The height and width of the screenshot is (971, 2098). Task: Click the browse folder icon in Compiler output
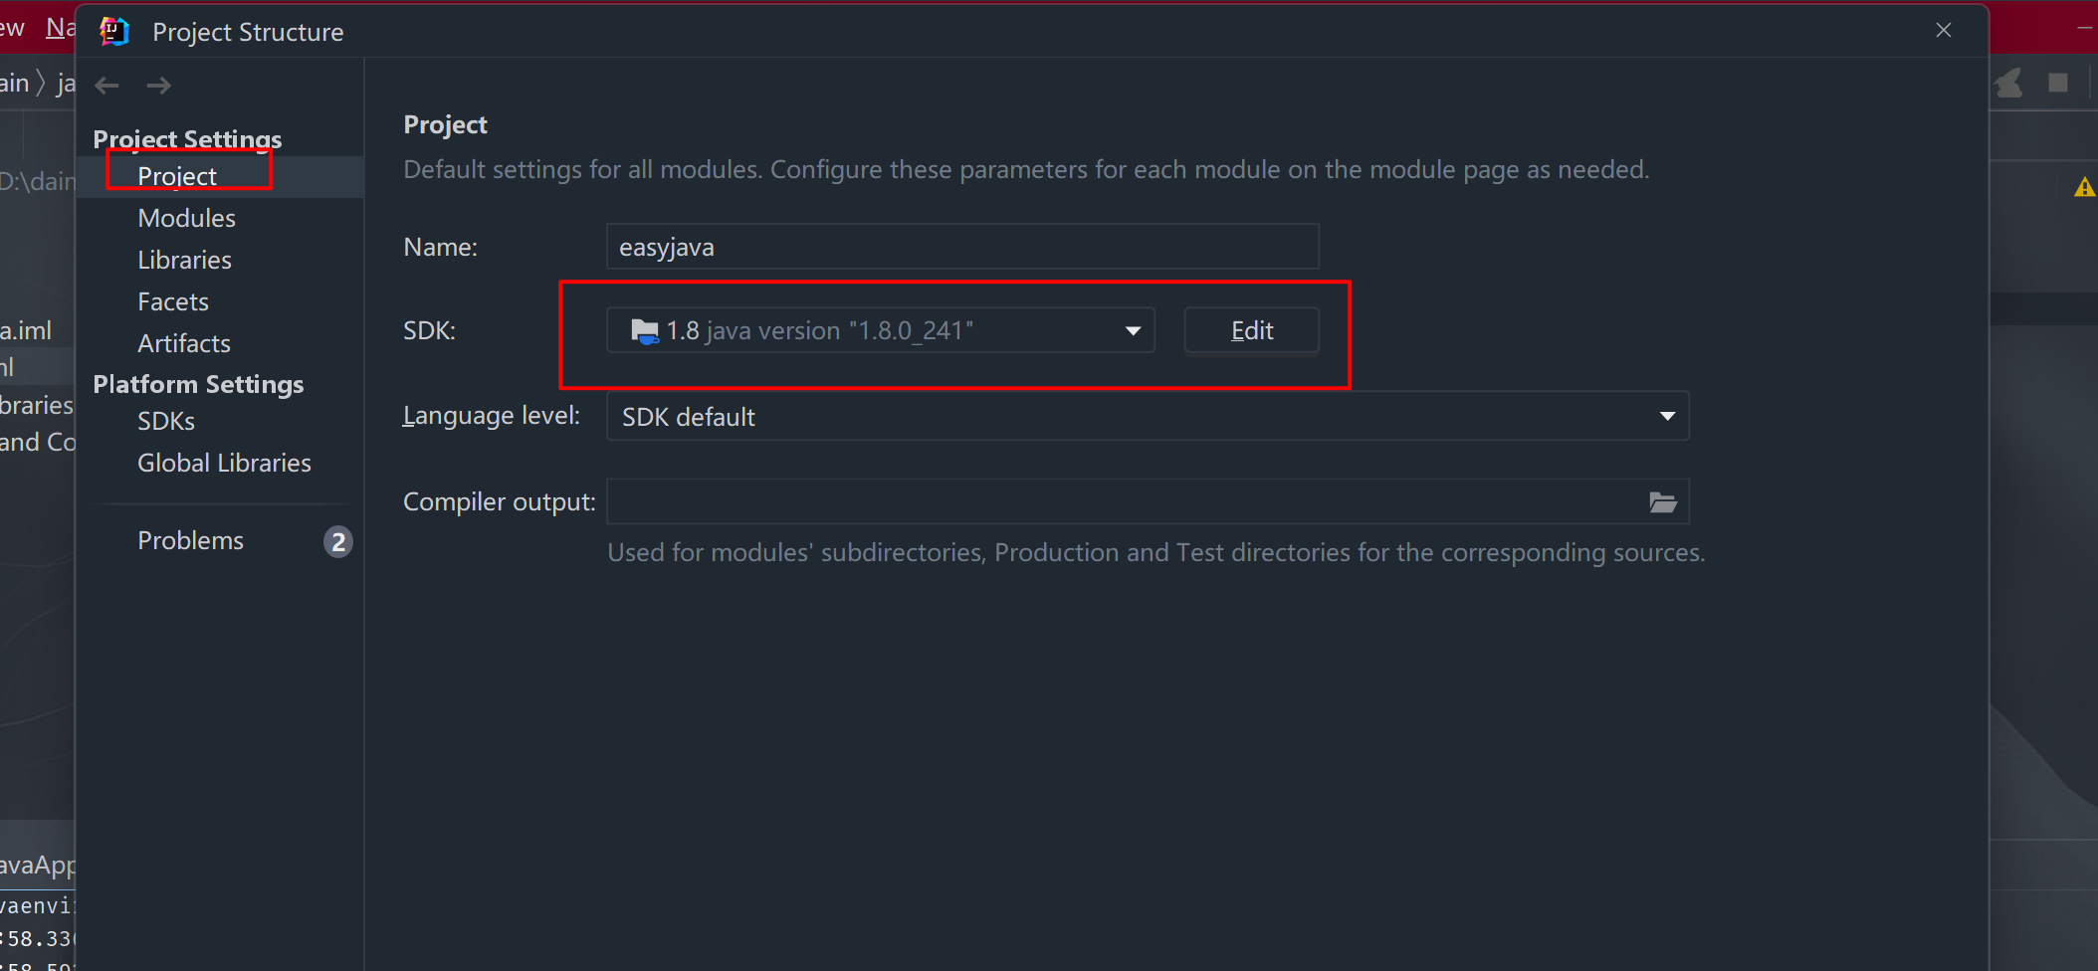click(1662, 502)
